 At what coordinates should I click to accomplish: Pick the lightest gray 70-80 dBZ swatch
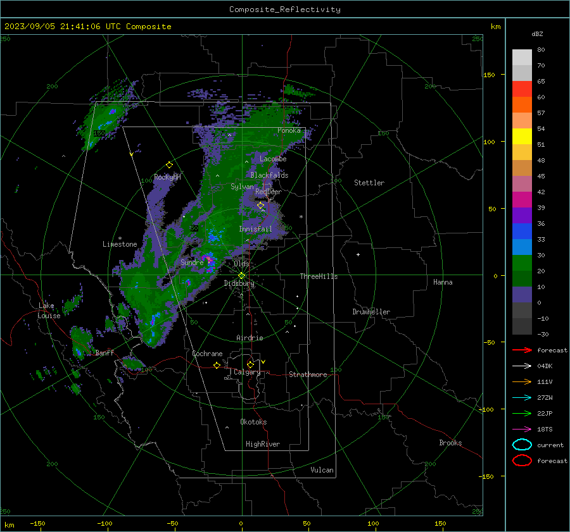click(x=522, y=58)
